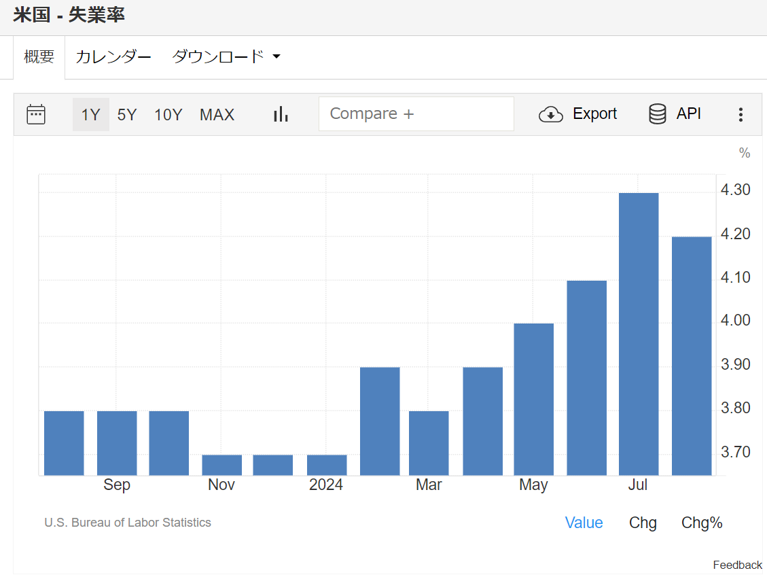Click the Compare + input field

[416, 114]
